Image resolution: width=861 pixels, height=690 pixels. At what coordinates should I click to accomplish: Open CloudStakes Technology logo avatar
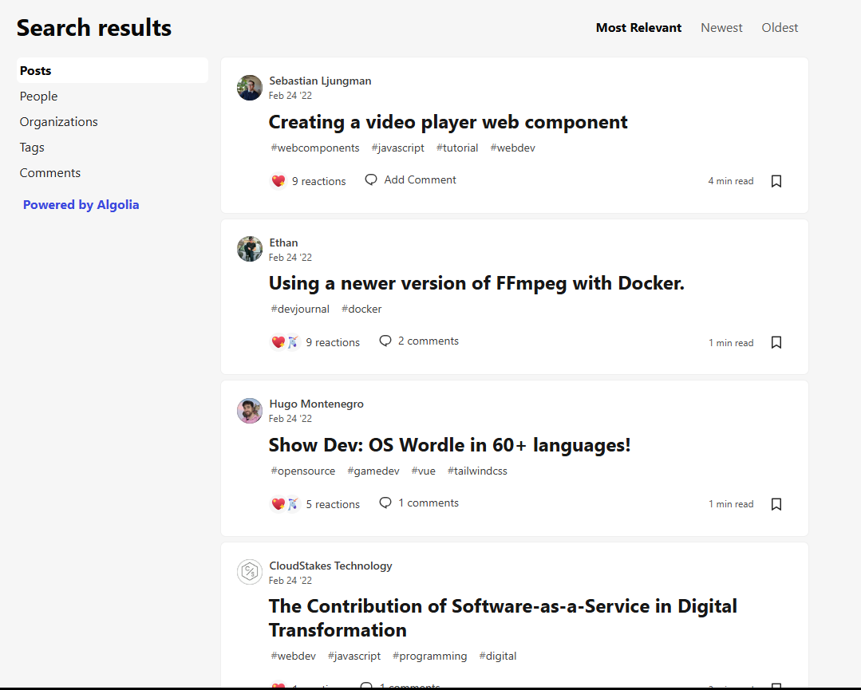[250, 572]
